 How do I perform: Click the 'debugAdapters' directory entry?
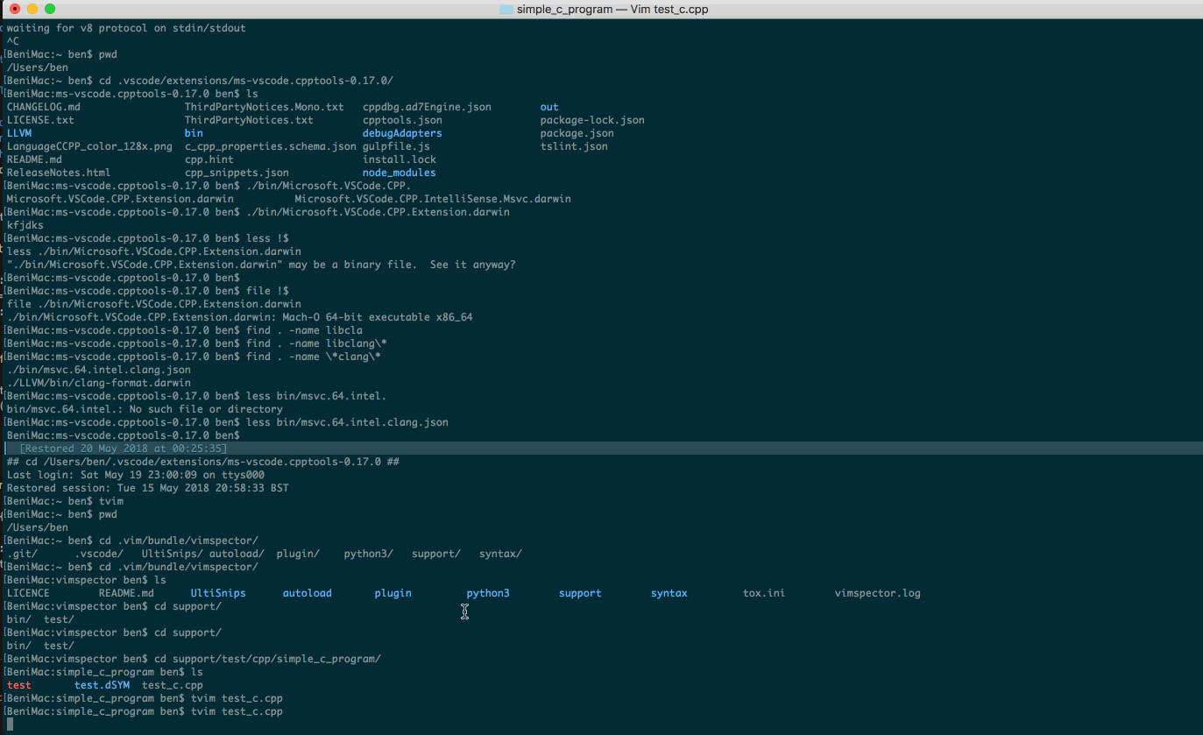(402, 133)
